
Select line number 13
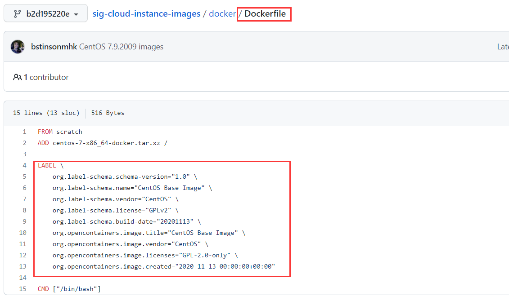(x=23, y=266)
